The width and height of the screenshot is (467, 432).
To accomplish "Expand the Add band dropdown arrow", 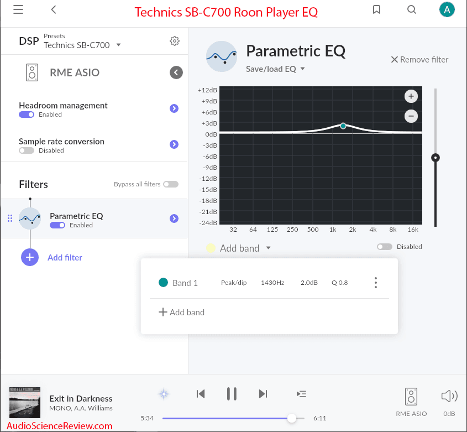I will pos(269,248).
